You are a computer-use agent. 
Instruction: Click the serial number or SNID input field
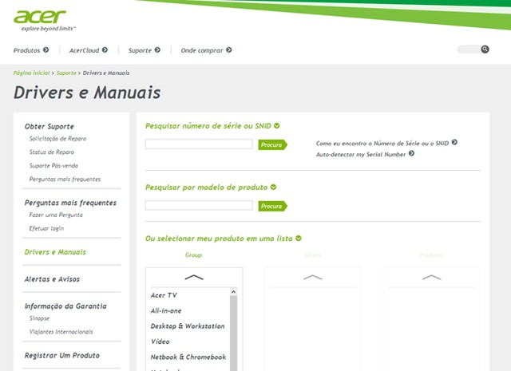pos(199,144)
